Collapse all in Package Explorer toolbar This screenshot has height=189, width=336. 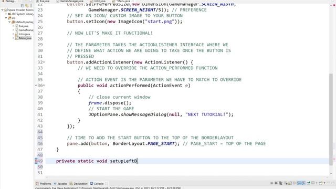coord(22,6)
